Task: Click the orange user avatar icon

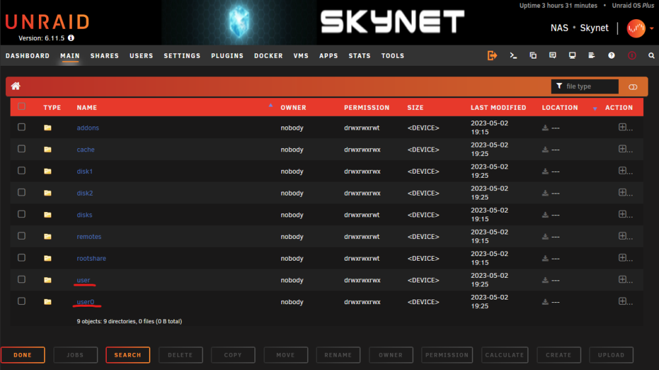Action: coord(636,28)
